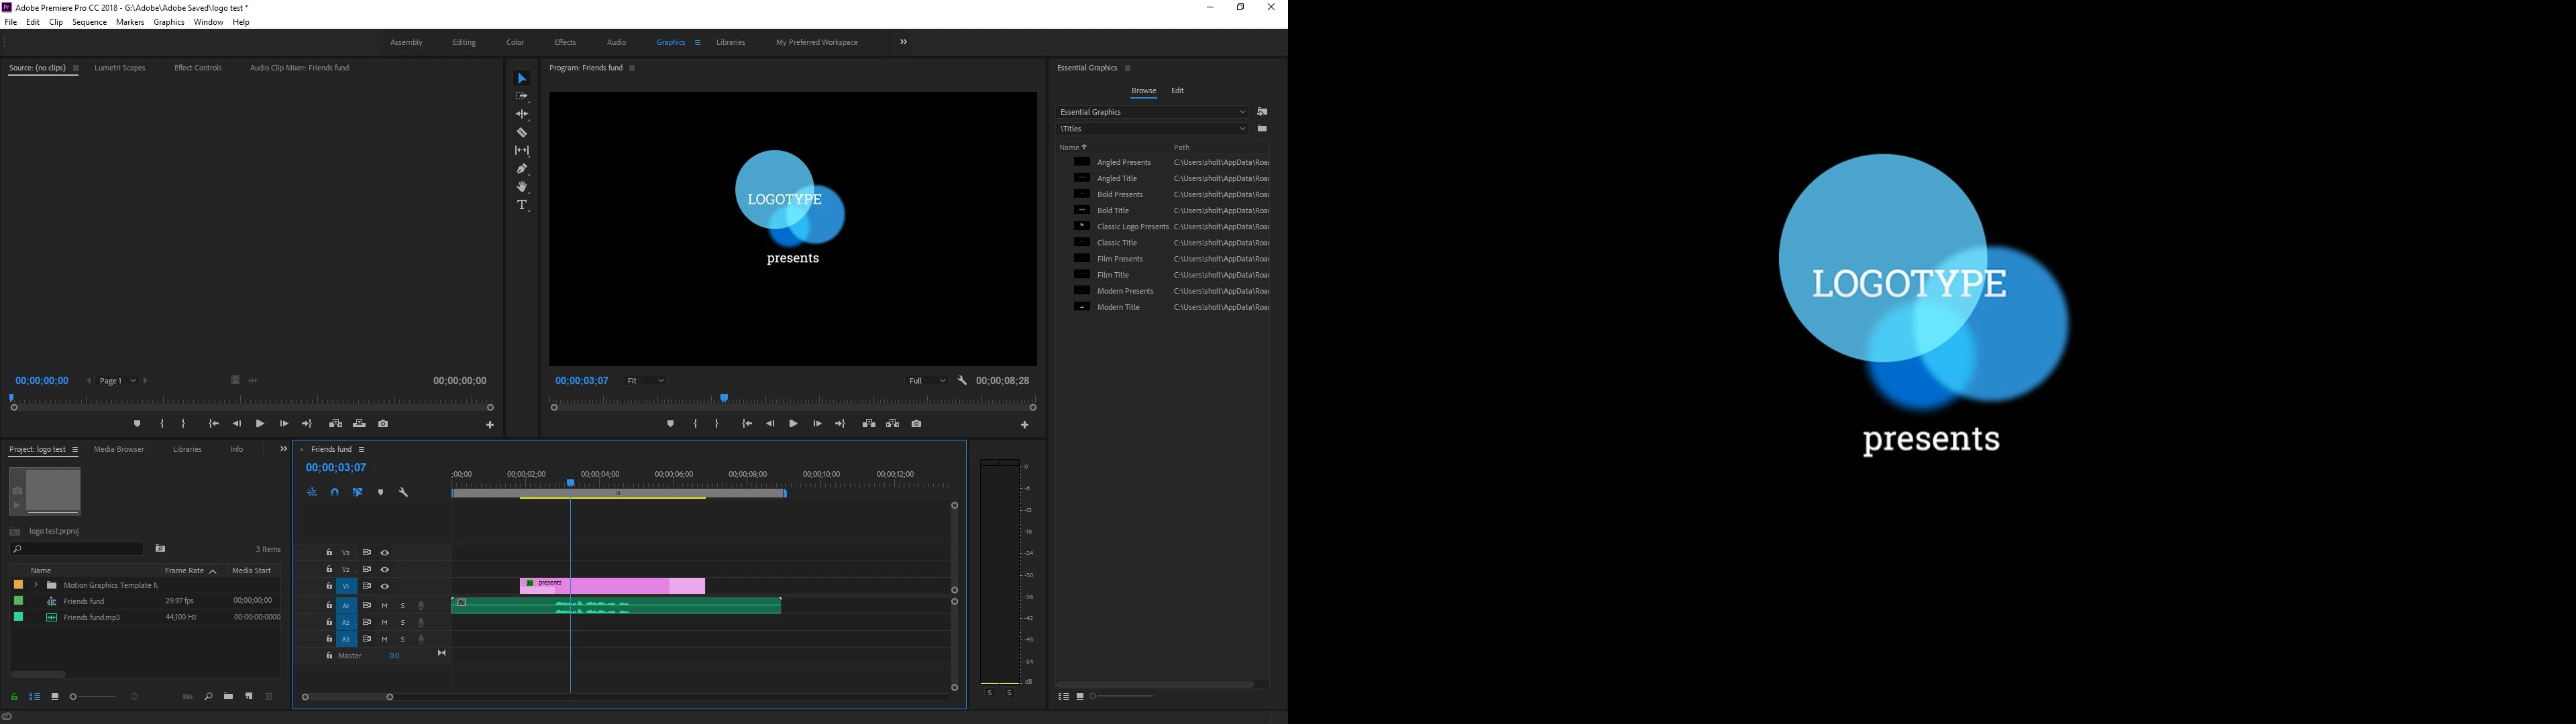
Task: Open the Sequence menu
Action: (x=89, y=22)
